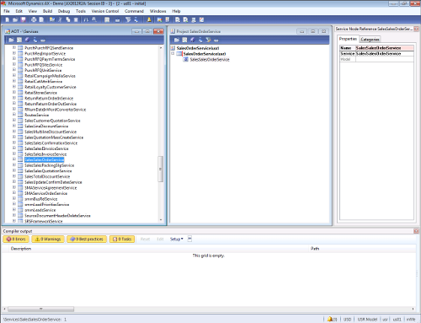Click the Save floppy disk icon in main toolbar
This screenshot has height=323, width=421.
(x=24, y=19)
